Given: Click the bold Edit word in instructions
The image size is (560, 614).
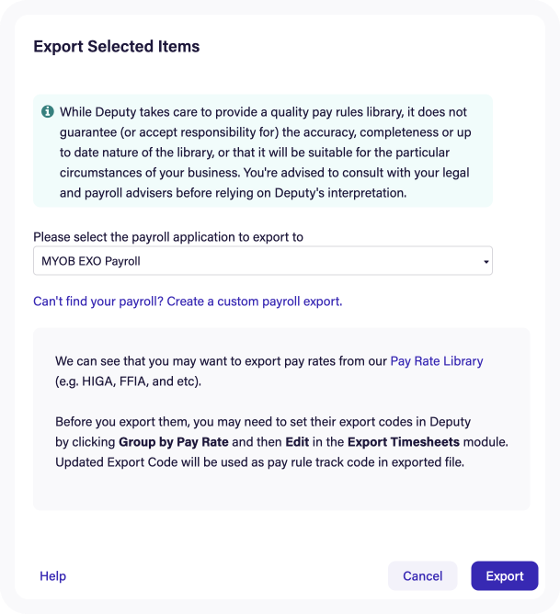Looking at the screenshot, I should click(297, 442).
